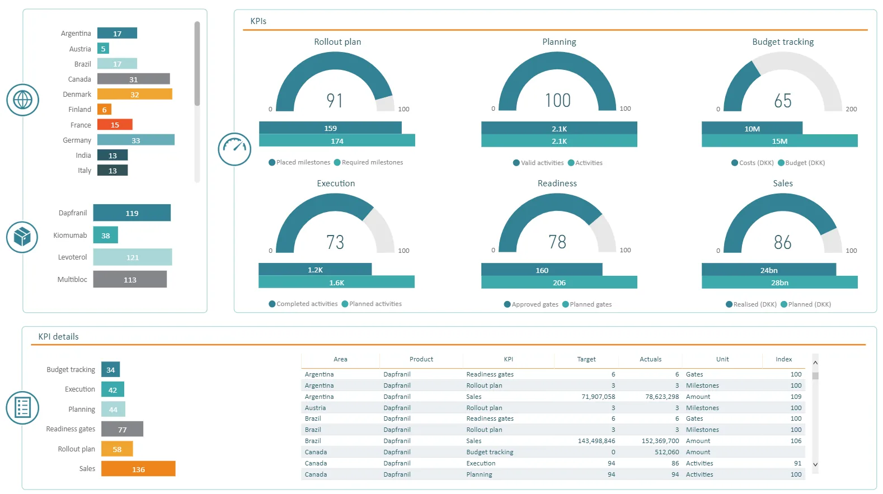Sort table by Product column header
Screen dimensions: 883x494
tap(421, 359)
